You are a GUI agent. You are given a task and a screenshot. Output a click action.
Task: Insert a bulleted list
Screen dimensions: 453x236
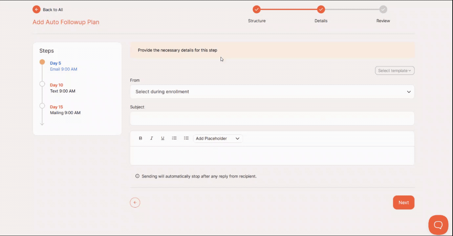186,138
